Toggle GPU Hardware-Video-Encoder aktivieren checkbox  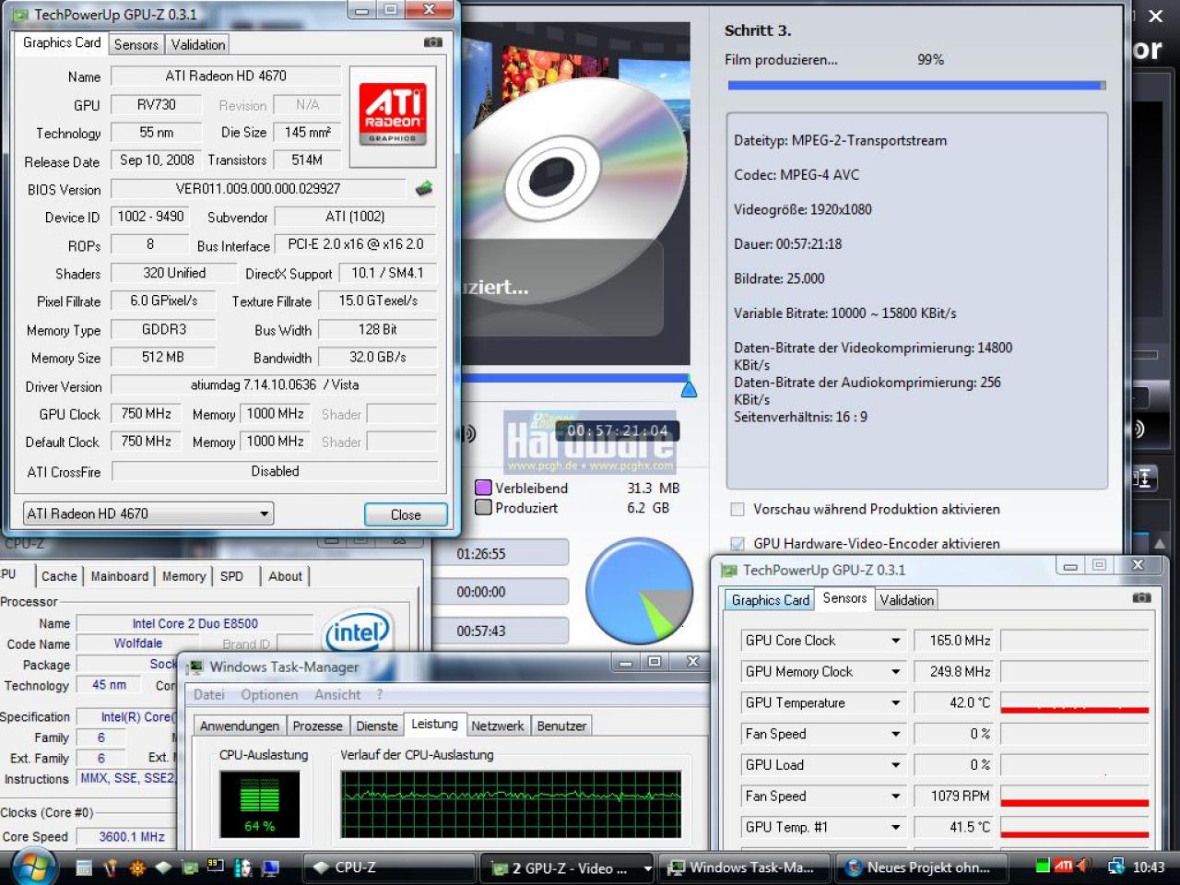tap(737, 544)
